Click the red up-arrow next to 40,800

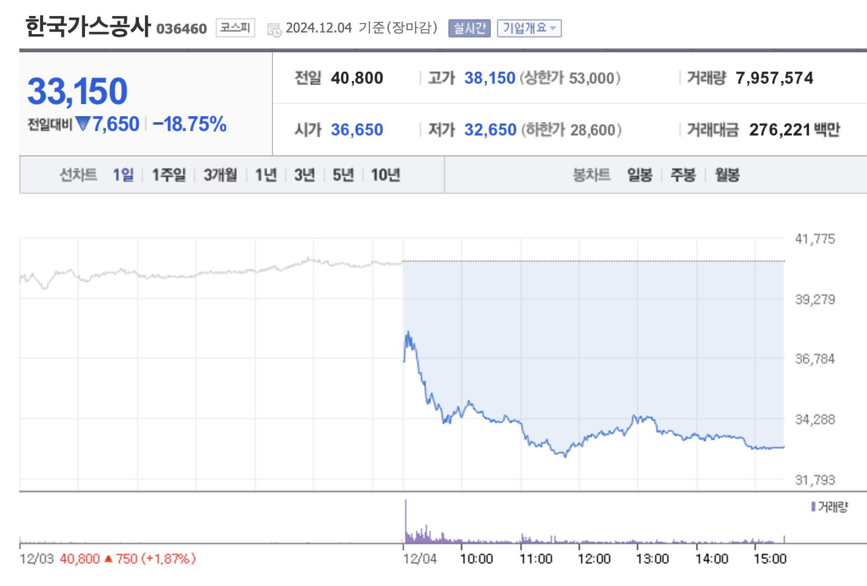109,558
